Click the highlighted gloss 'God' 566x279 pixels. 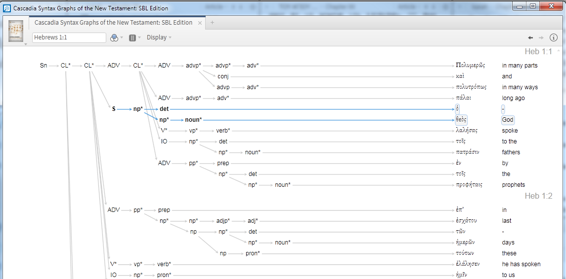508,120
